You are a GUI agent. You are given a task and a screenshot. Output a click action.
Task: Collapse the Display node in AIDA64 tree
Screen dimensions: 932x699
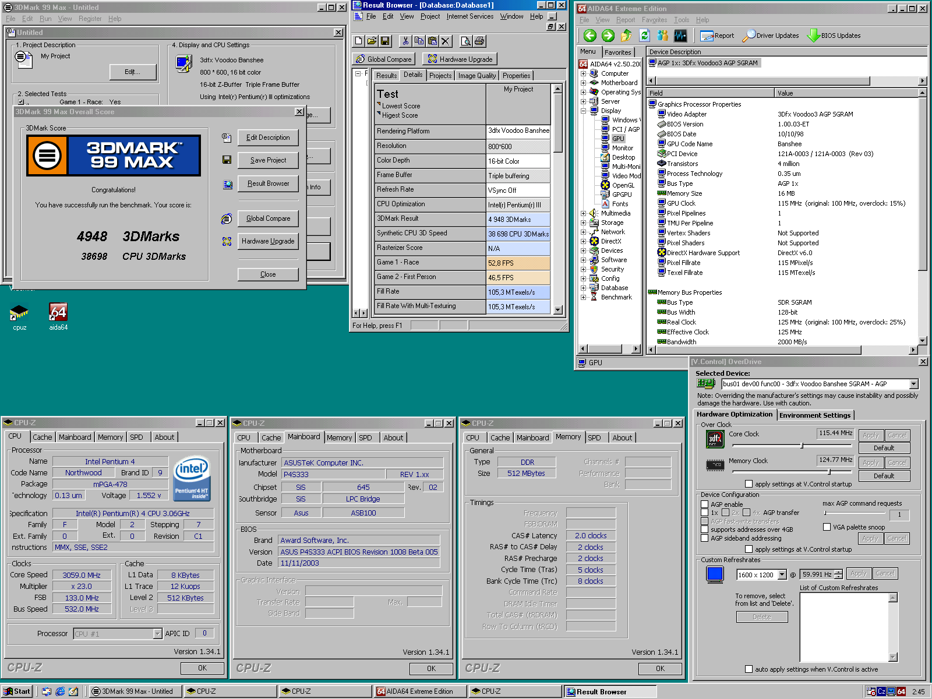tap(583, 111)
